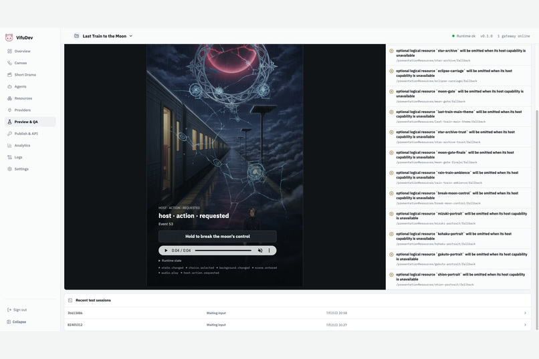This screenshot has height=359, width=539.
Task: Click the 'Event 53' label in preview
Action: point(166,224)
